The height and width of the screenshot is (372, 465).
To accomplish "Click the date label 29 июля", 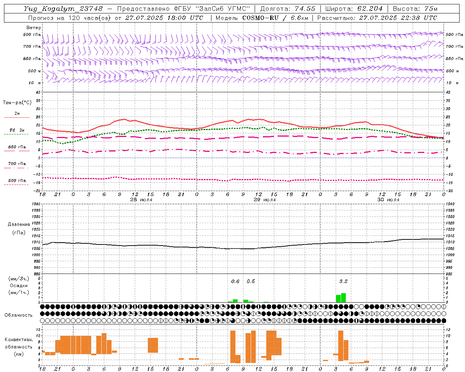I will tap(264, 200).
